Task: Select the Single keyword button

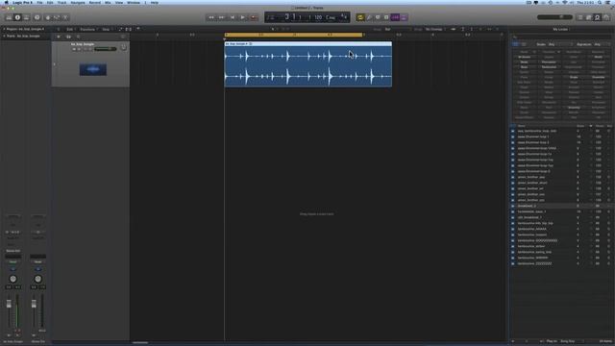Action: pyautogui.click(x=574, y=77)
